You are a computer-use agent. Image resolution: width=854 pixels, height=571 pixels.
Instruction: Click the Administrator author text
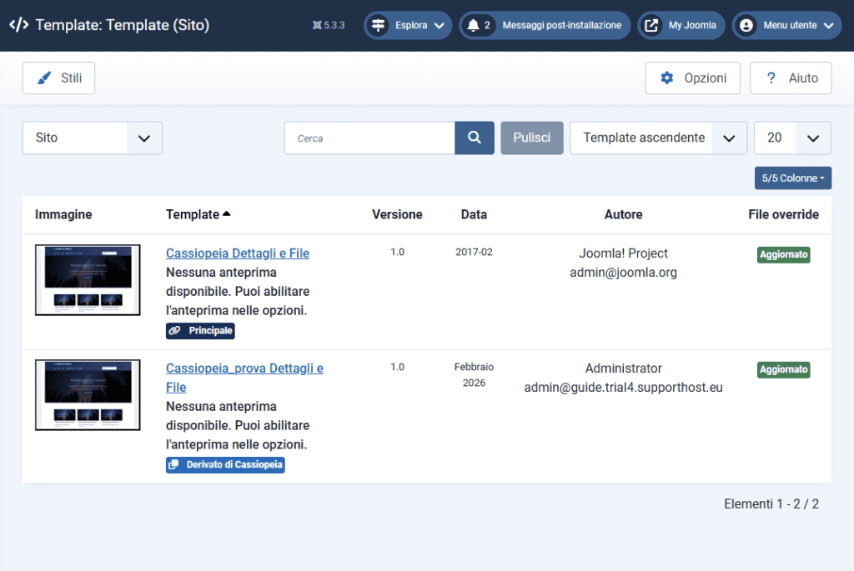point(623,368)
